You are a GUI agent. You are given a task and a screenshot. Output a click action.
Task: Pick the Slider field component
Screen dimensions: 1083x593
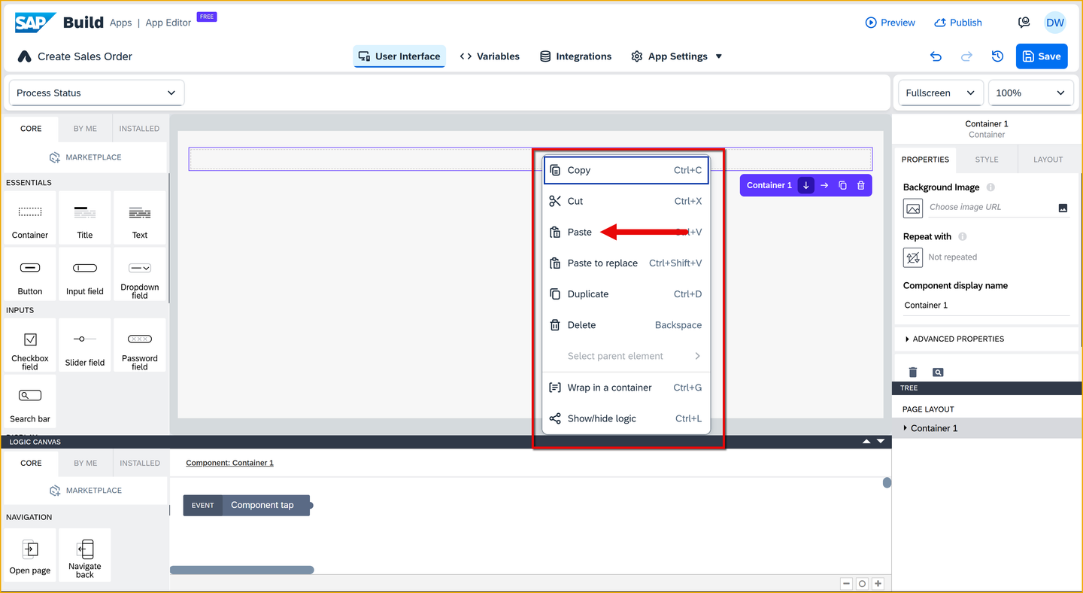[x=85, y=345]
